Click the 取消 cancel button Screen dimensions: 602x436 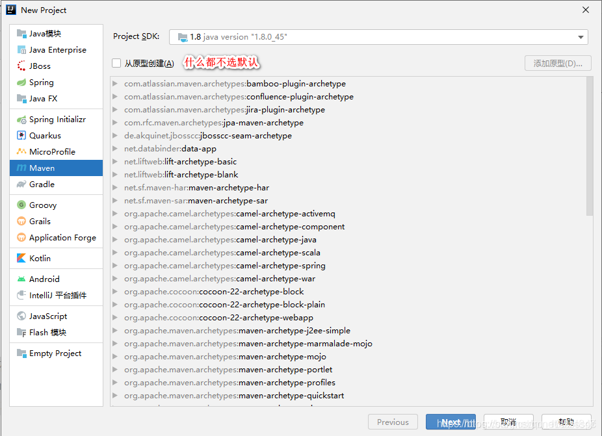coord(508,422)
